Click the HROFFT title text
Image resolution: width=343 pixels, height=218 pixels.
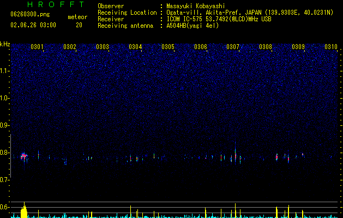56,4
